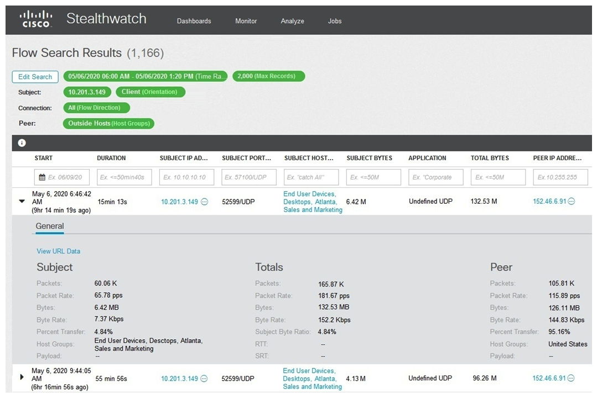Click the Application filter field
Screen dimensions: 597x396
(436, 177)
